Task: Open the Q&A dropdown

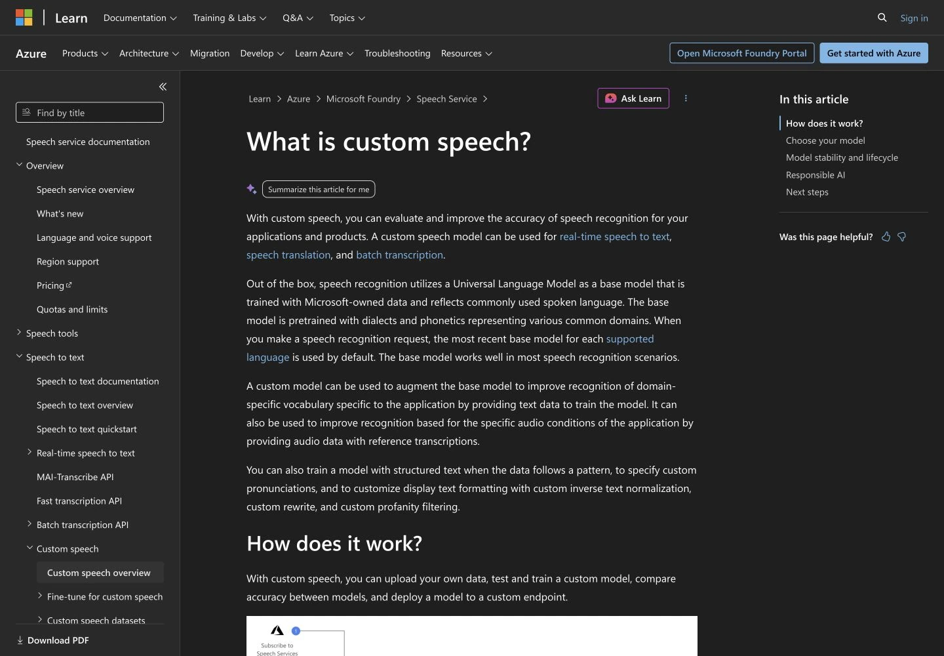Action: [298, 18]
